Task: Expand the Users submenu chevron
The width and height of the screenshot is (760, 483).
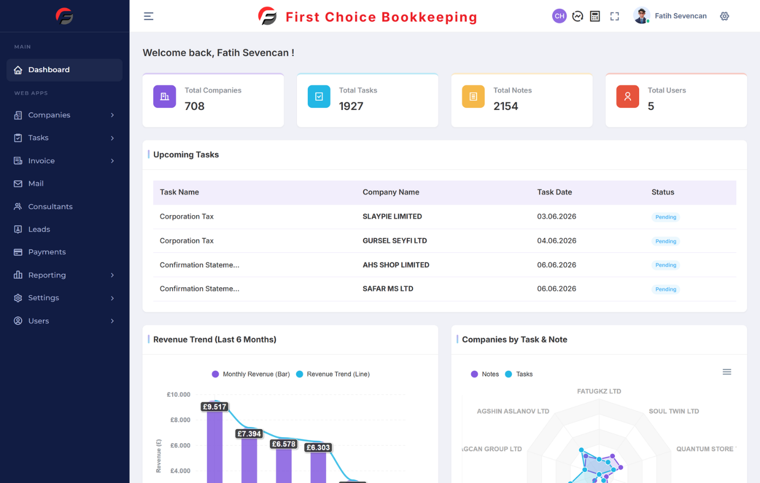Action: click(112, 321)
